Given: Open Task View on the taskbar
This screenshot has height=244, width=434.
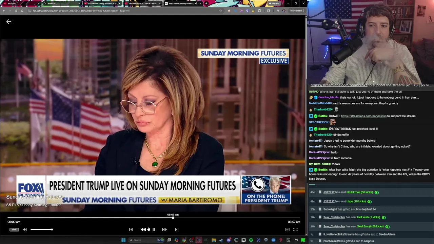Looking at the screenshot, I should (x=169, y=240).
